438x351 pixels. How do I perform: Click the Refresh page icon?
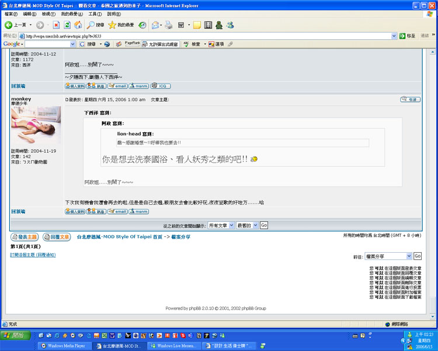coord(67,25)
